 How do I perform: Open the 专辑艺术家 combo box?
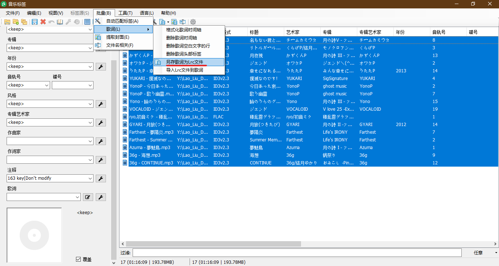click(x=90, y=122)
